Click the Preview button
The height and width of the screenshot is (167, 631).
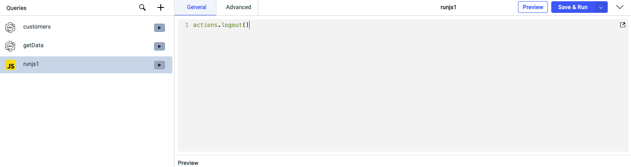pos(533,7)
